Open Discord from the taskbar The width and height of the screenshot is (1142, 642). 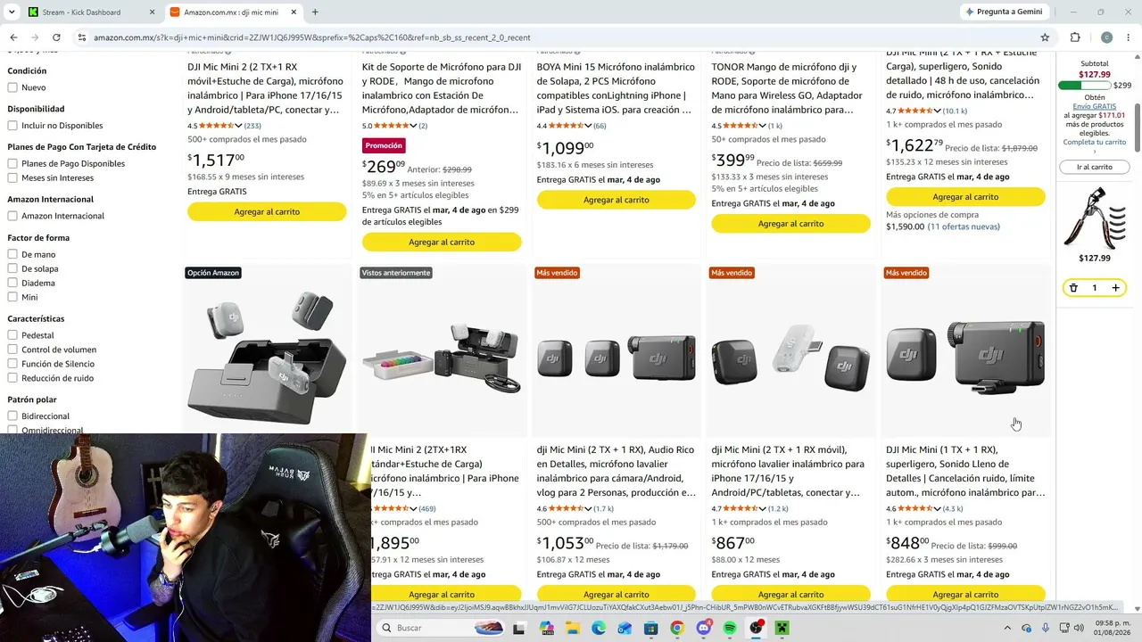point(704,628)
